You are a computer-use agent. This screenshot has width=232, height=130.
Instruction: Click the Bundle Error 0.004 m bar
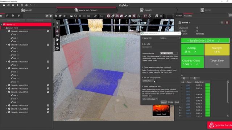click(x=205, y=40)
